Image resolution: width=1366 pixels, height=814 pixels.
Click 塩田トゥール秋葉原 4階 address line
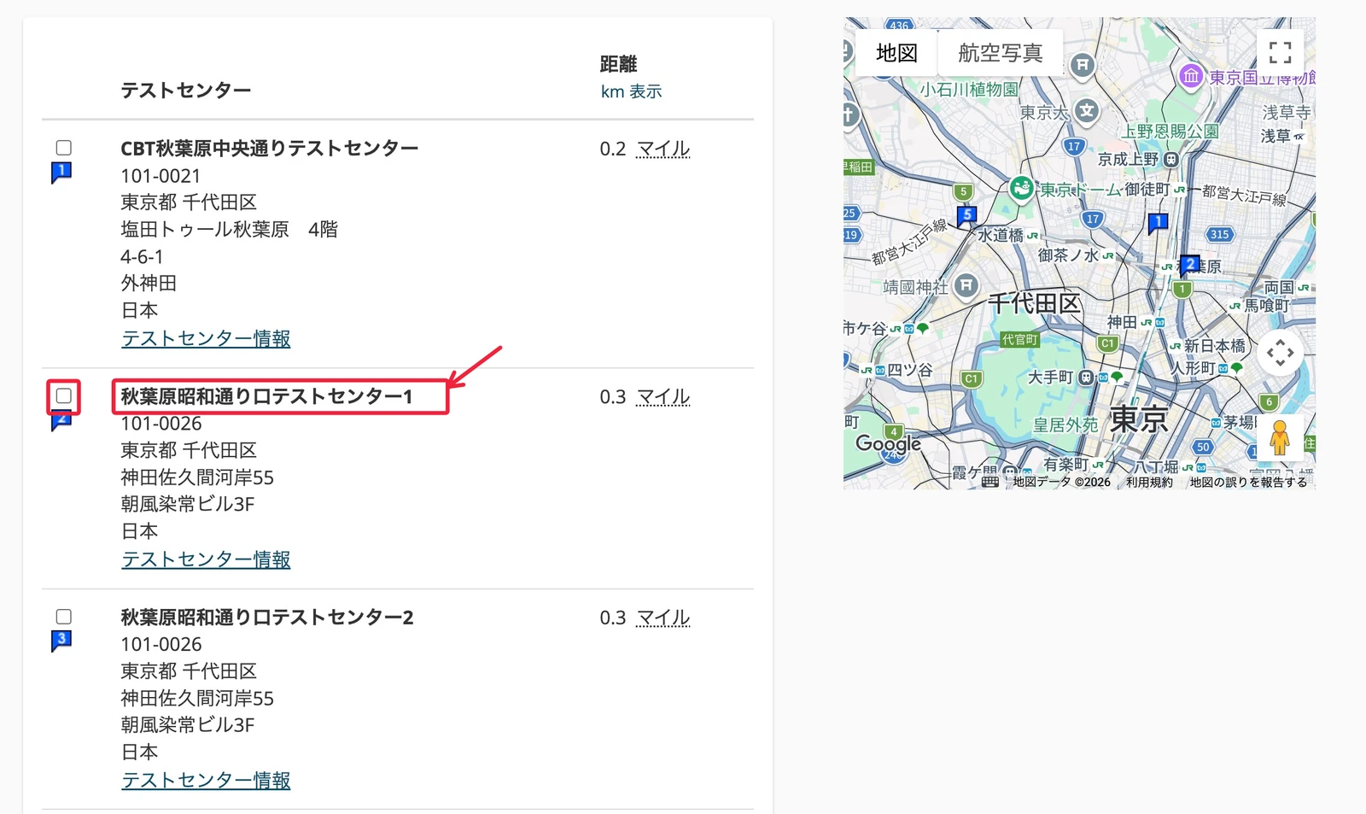pyautogui.click(x=230, y=230)
